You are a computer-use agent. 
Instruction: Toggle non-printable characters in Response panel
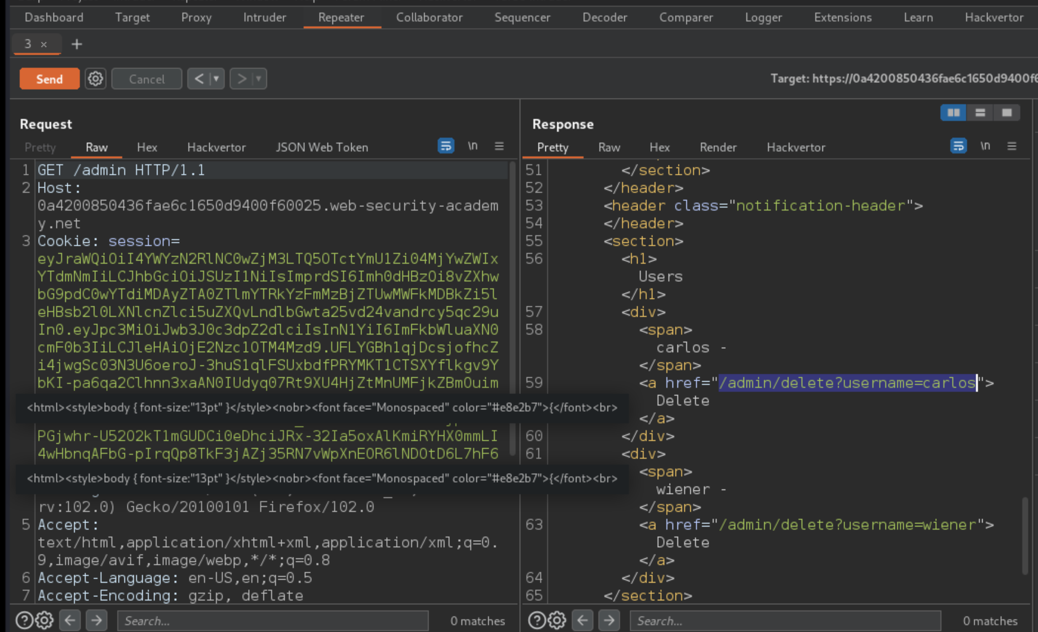(x=985, y=146)
